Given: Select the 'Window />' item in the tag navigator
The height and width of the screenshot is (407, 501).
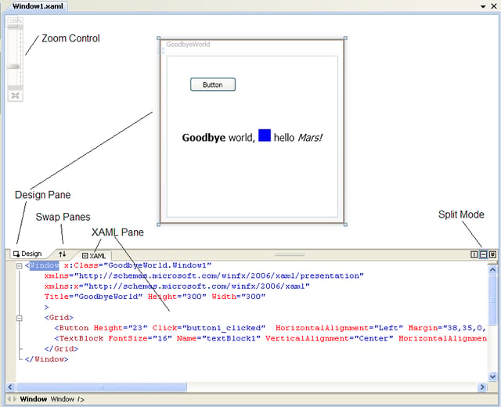Looking at the screenshot, I should tap(67, 399).
